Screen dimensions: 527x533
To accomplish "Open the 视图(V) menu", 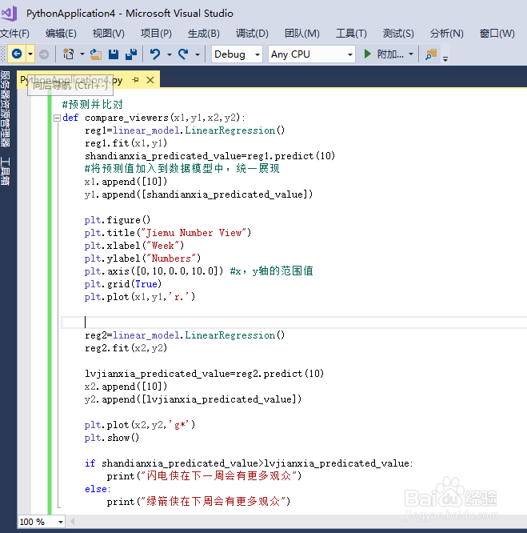I will [108, 34].
